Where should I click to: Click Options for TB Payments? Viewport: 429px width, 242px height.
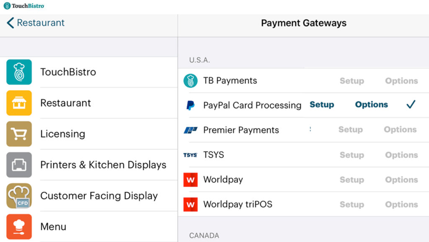[401, 81]
